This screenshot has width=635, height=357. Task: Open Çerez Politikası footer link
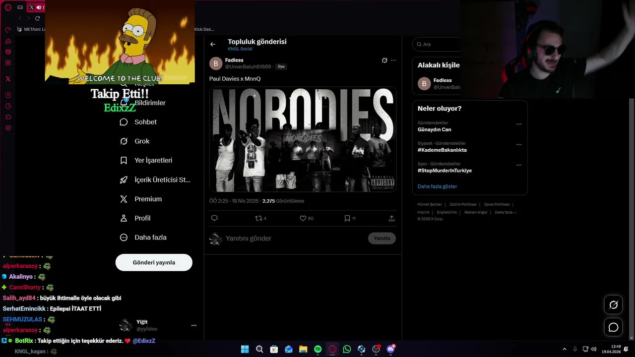click(x=497, y=204)
